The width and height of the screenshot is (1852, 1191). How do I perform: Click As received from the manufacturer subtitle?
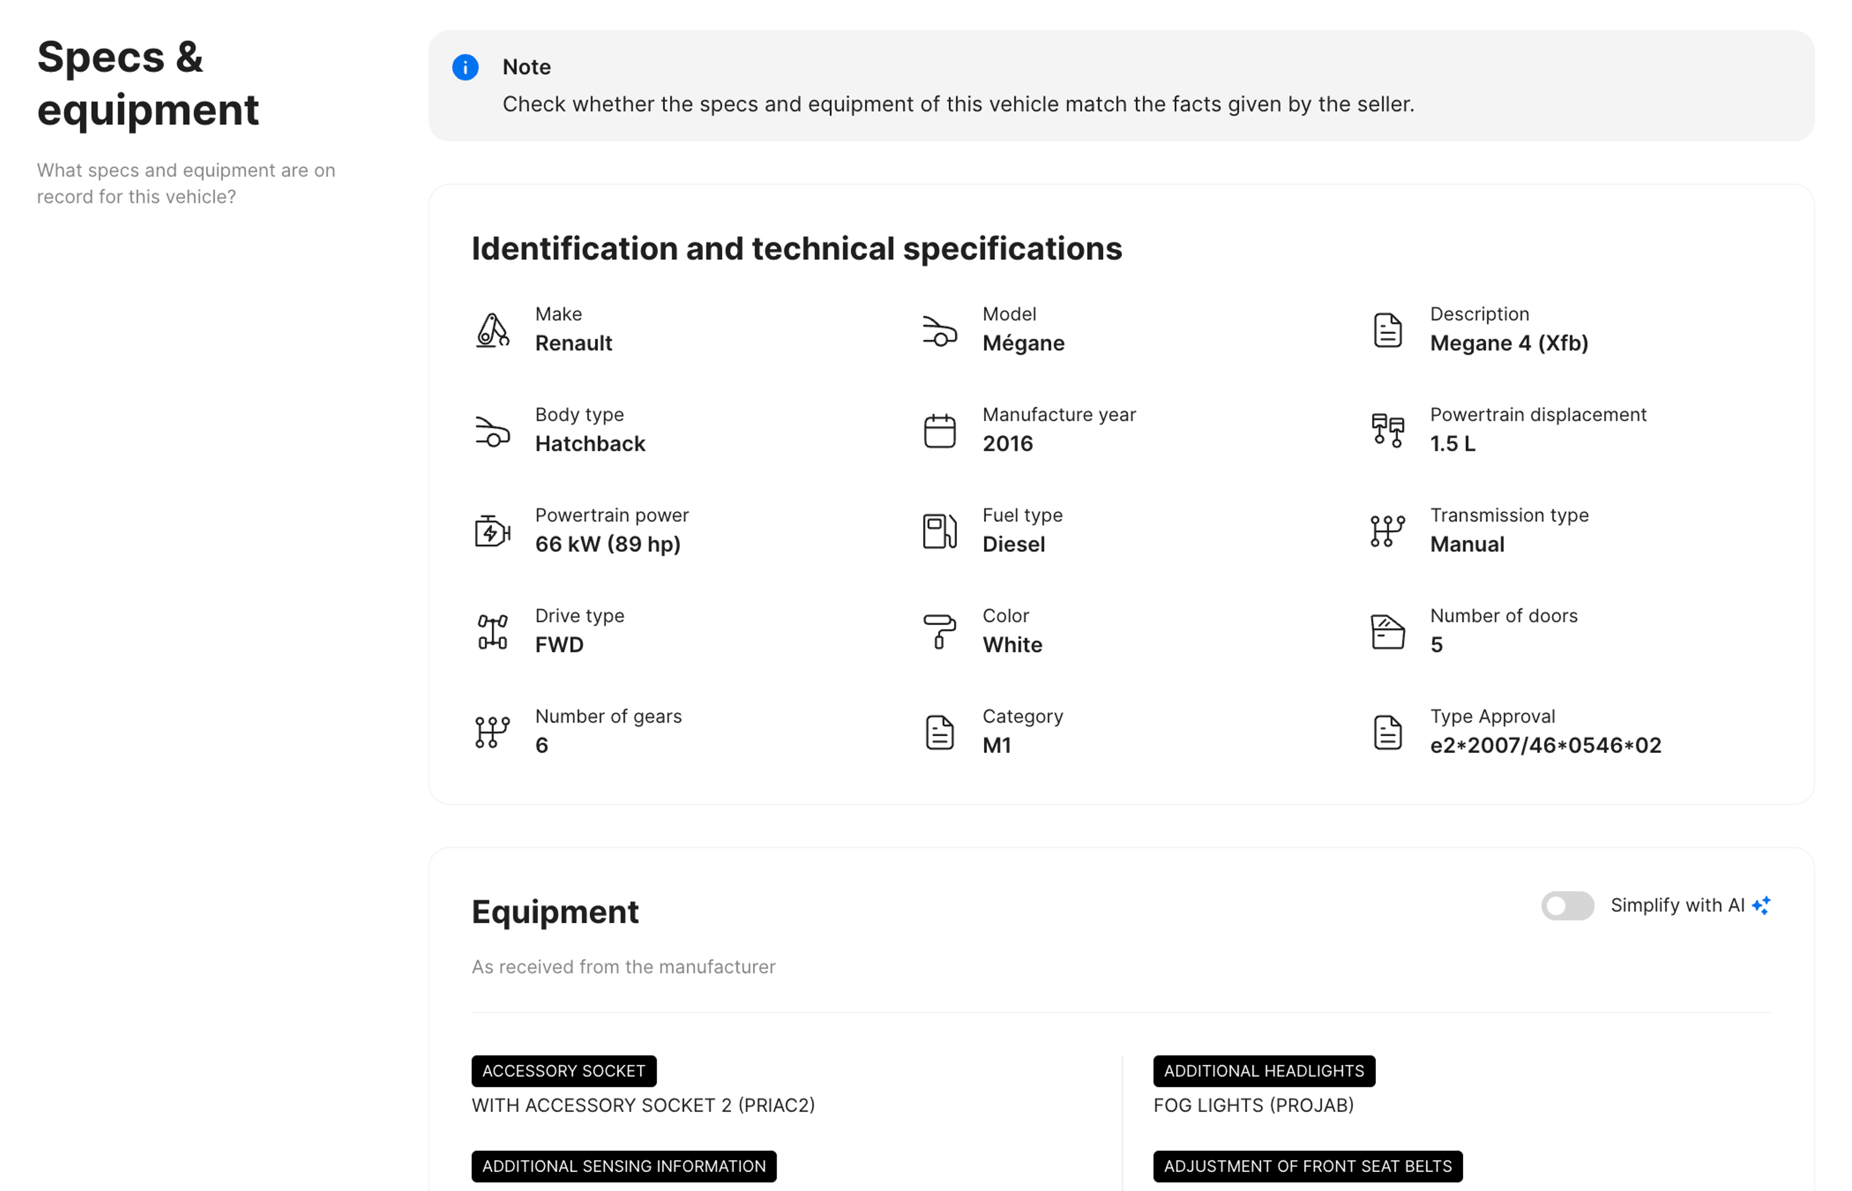pos(623,967)
